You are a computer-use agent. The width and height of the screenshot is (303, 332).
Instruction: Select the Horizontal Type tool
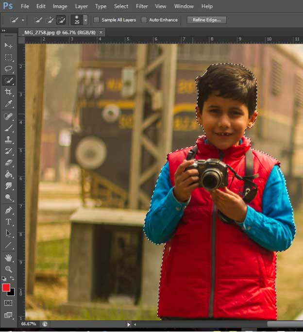click(x=8, y=222)
